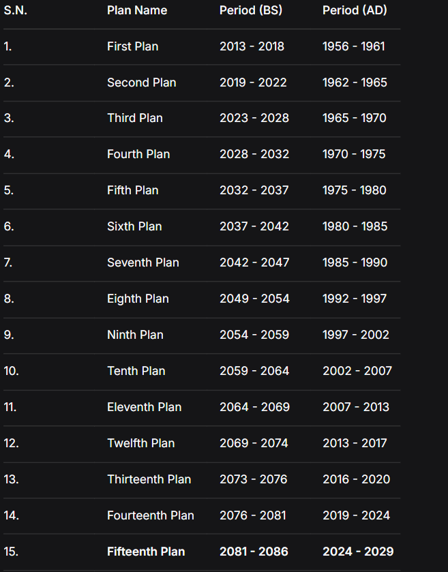Select the "1997 - 2002" AD cell
448x572 pixels.
coord(356,335)
